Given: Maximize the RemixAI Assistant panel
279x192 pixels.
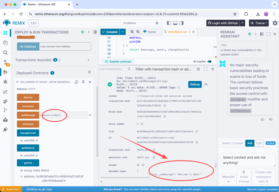Looking at the screenshot, I should [268, 34].
